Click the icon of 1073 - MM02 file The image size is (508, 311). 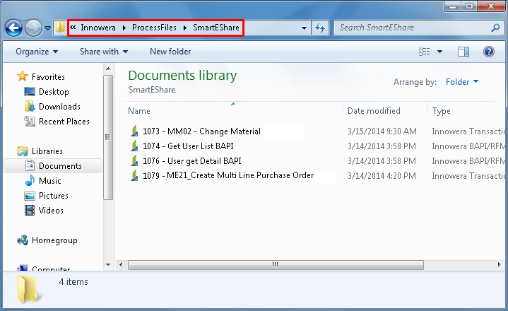click(134, 131)
